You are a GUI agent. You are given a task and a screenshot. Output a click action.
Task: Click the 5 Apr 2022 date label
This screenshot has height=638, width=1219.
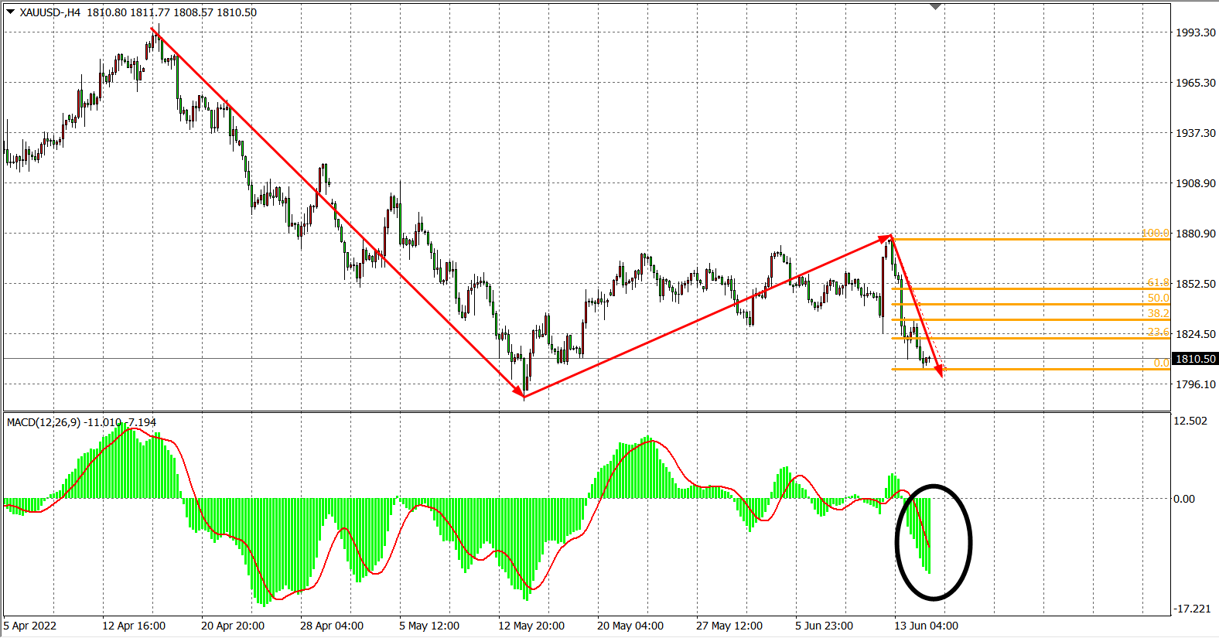point(30,626)
